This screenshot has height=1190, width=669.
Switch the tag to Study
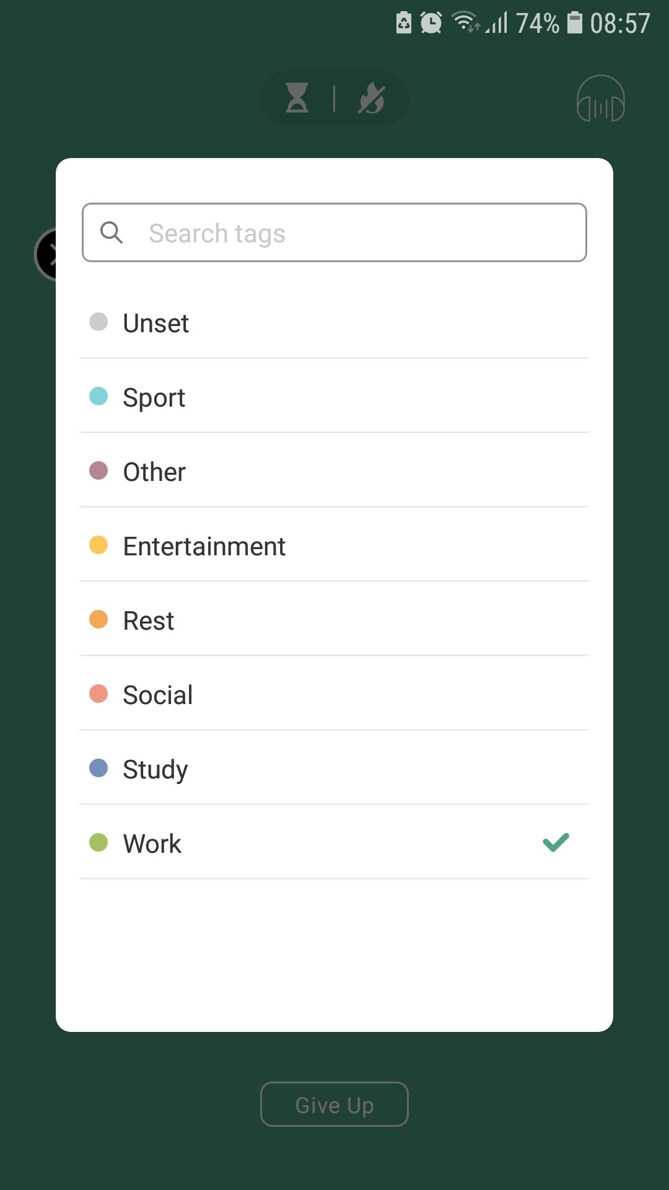click(x=155, y=769)
